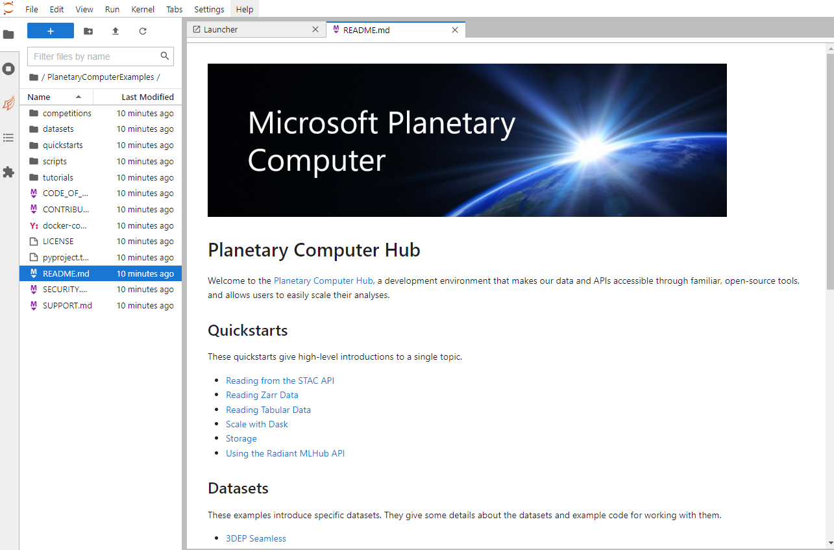834x550 pixels.
Task: Open Reading from the STAC API link
Action: 280,381
